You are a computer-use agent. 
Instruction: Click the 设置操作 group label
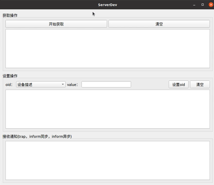tap(10, 76)
